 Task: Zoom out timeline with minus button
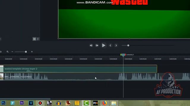12,52
